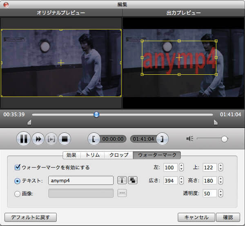This screenshot has height=226, width=245.
Task: Toggle ウォーターマークを有効にする checkbox
Action: coord(17,167)
